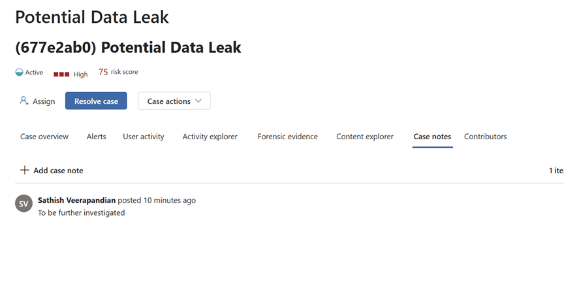The height and width of the screenshot is (285, 564).
Task: Show the Contributors tab
Action: 485,137
